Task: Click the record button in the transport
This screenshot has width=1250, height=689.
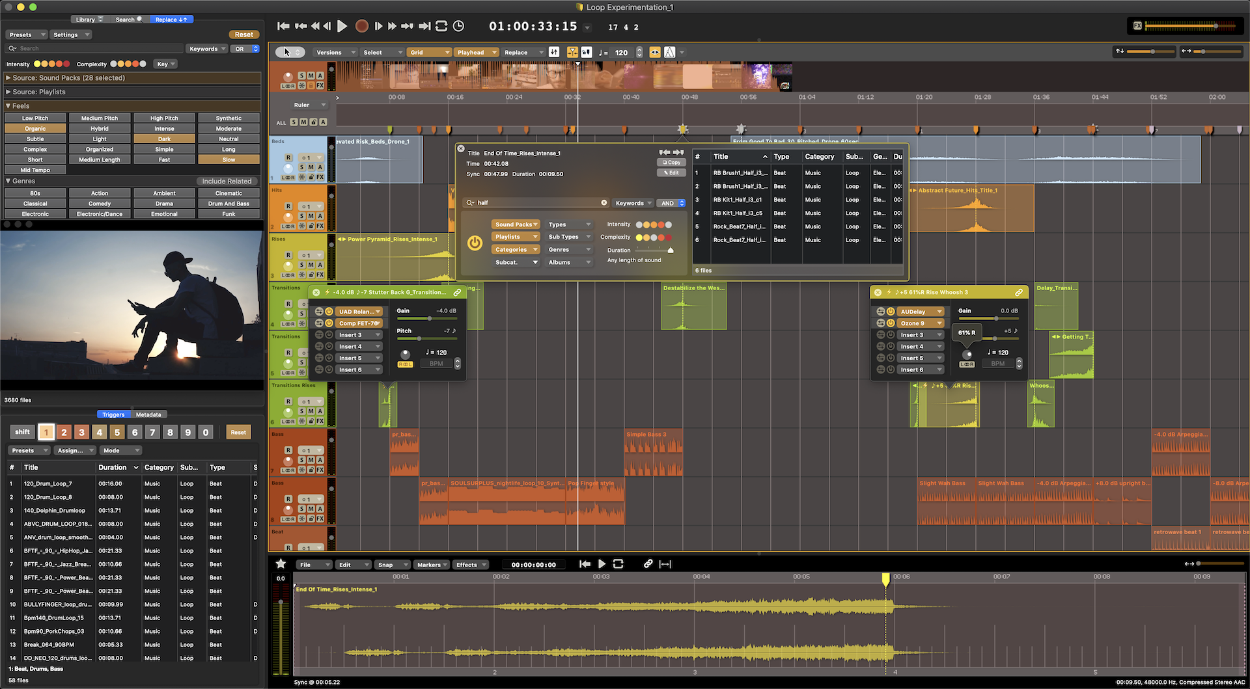Action: [x=361, y=26]
